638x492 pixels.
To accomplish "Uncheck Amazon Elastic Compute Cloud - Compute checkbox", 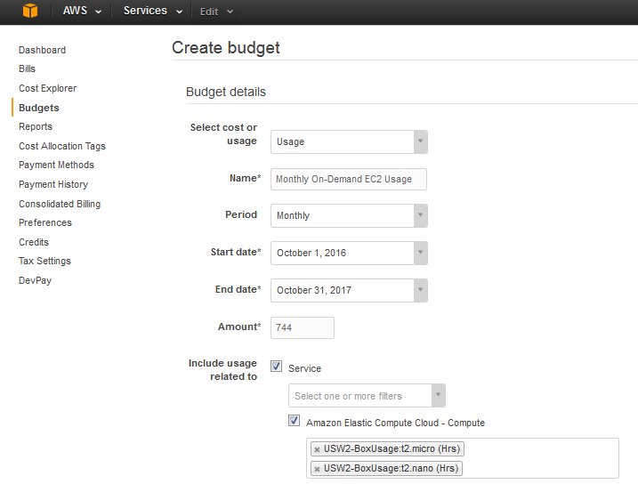I will point(295,420).
